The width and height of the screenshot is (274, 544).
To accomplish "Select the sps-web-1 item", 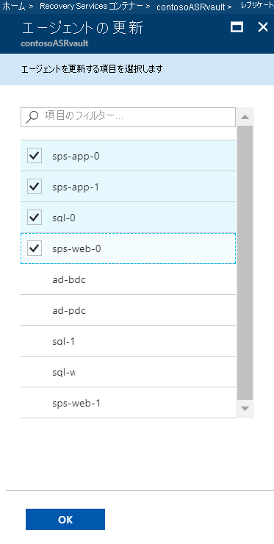I will point(129,403).
